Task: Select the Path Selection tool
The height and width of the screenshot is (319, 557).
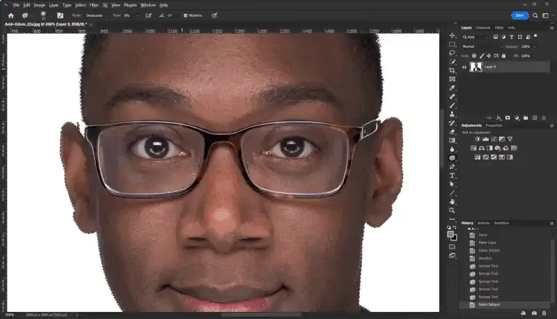Action: (452, 184)
